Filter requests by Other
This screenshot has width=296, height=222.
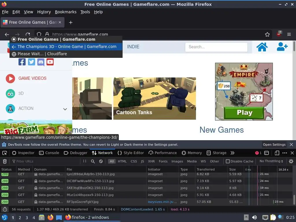(x=214, y=161)
